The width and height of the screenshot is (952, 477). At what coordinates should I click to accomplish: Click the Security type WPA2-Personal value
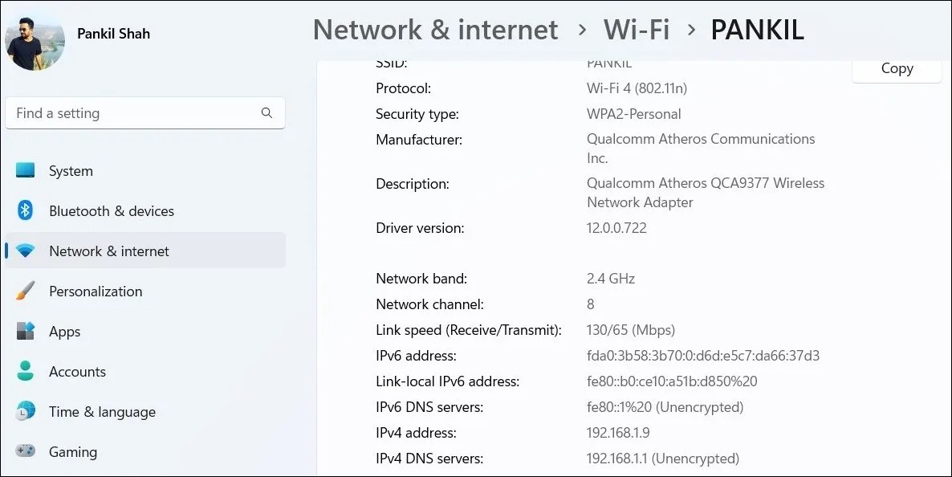pyautogui.click(x=633, y=114)
